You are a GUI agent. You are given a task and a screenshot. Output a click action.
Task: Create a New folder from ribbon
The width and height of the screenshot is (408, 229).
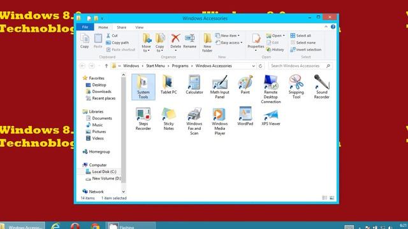click(207, 43)
